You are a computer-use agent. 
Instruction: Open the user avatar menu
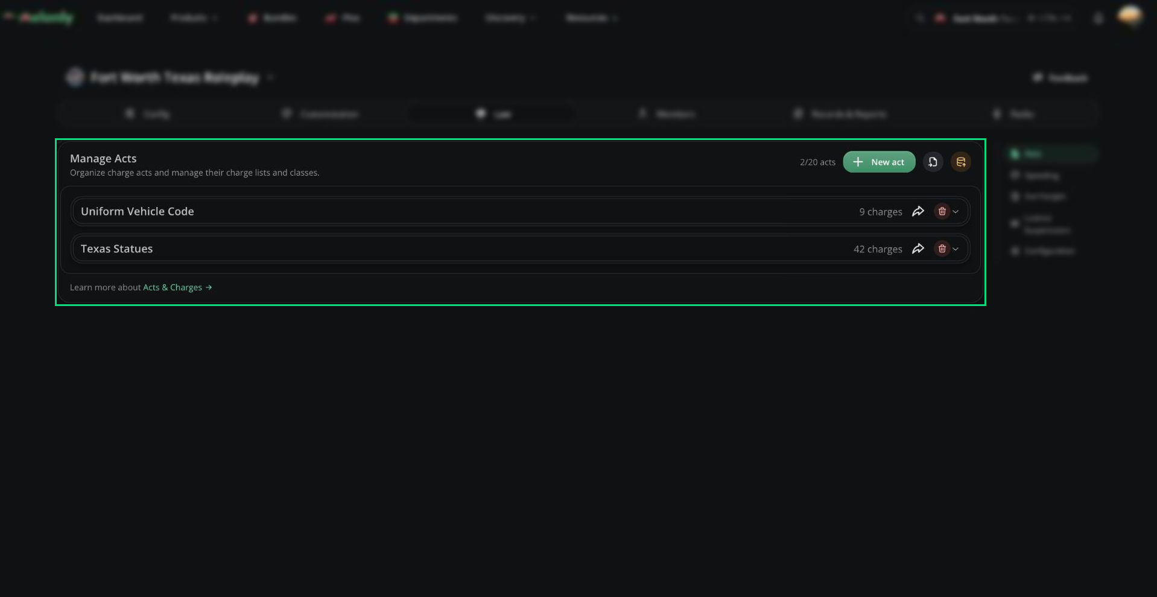coord(1130,16)
